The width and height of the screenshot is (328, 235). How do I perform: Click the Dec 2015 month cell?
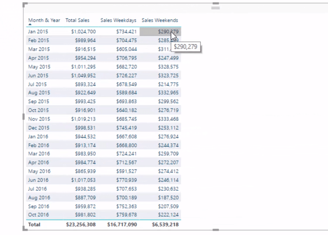(39, 128)
